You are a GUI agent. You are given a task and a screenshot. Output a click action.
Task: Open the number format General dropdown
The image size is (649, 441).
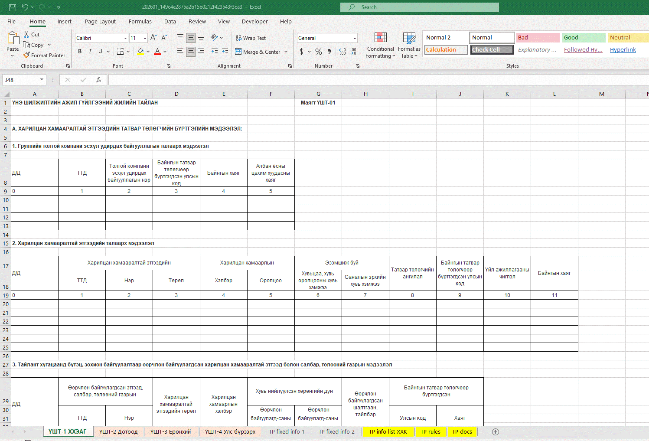355,38
